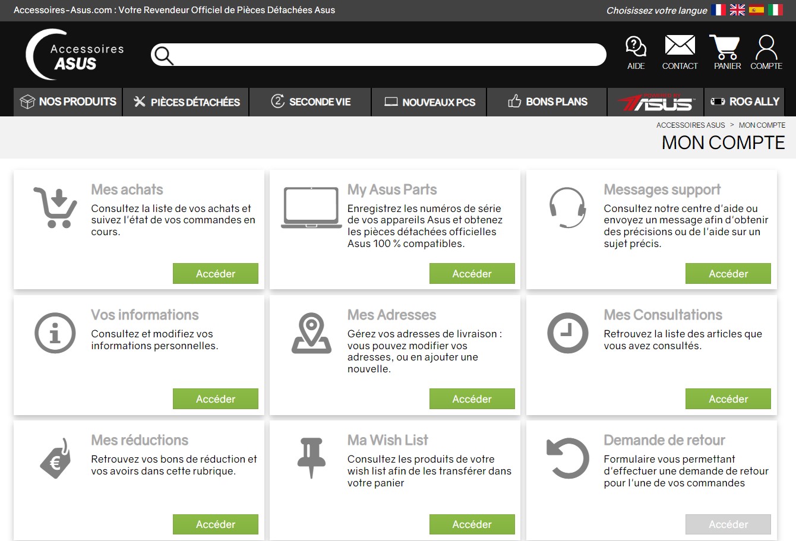Click Accéder under My Asus Parts
The width and height of the screenshot is (796, 541).
472,274
